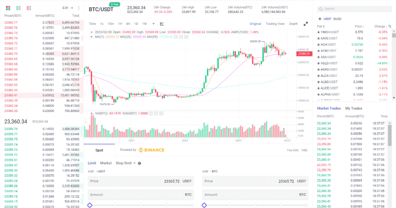Open order book more options menu
Image resolution: width=396 pixels, height=208 pixels.
[x=79, y=8]
